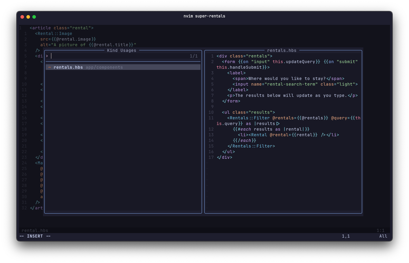This screenshot has width=409, height=263.
Task: Click the <li><Rental @rental line
Action: click(288, 135)
